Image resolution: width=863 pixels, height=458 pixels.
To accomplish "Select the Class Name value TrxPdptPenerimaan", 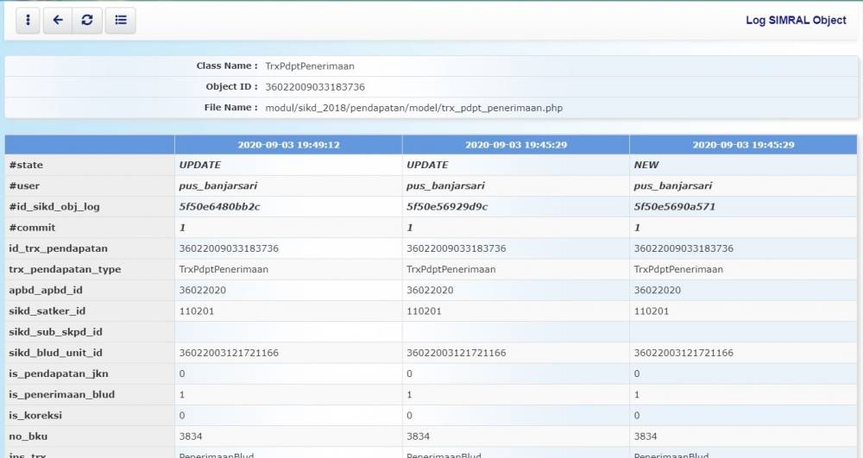I will [310, 66].
